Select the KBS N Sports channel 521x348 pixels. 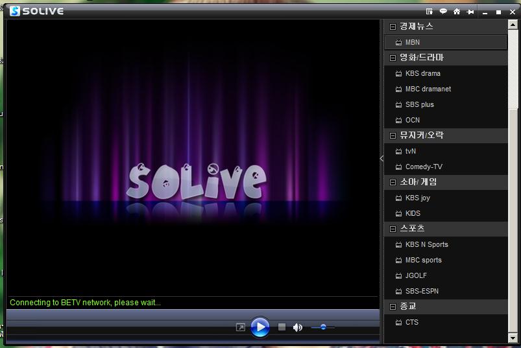pyautogui.click(x=446, y=244)
